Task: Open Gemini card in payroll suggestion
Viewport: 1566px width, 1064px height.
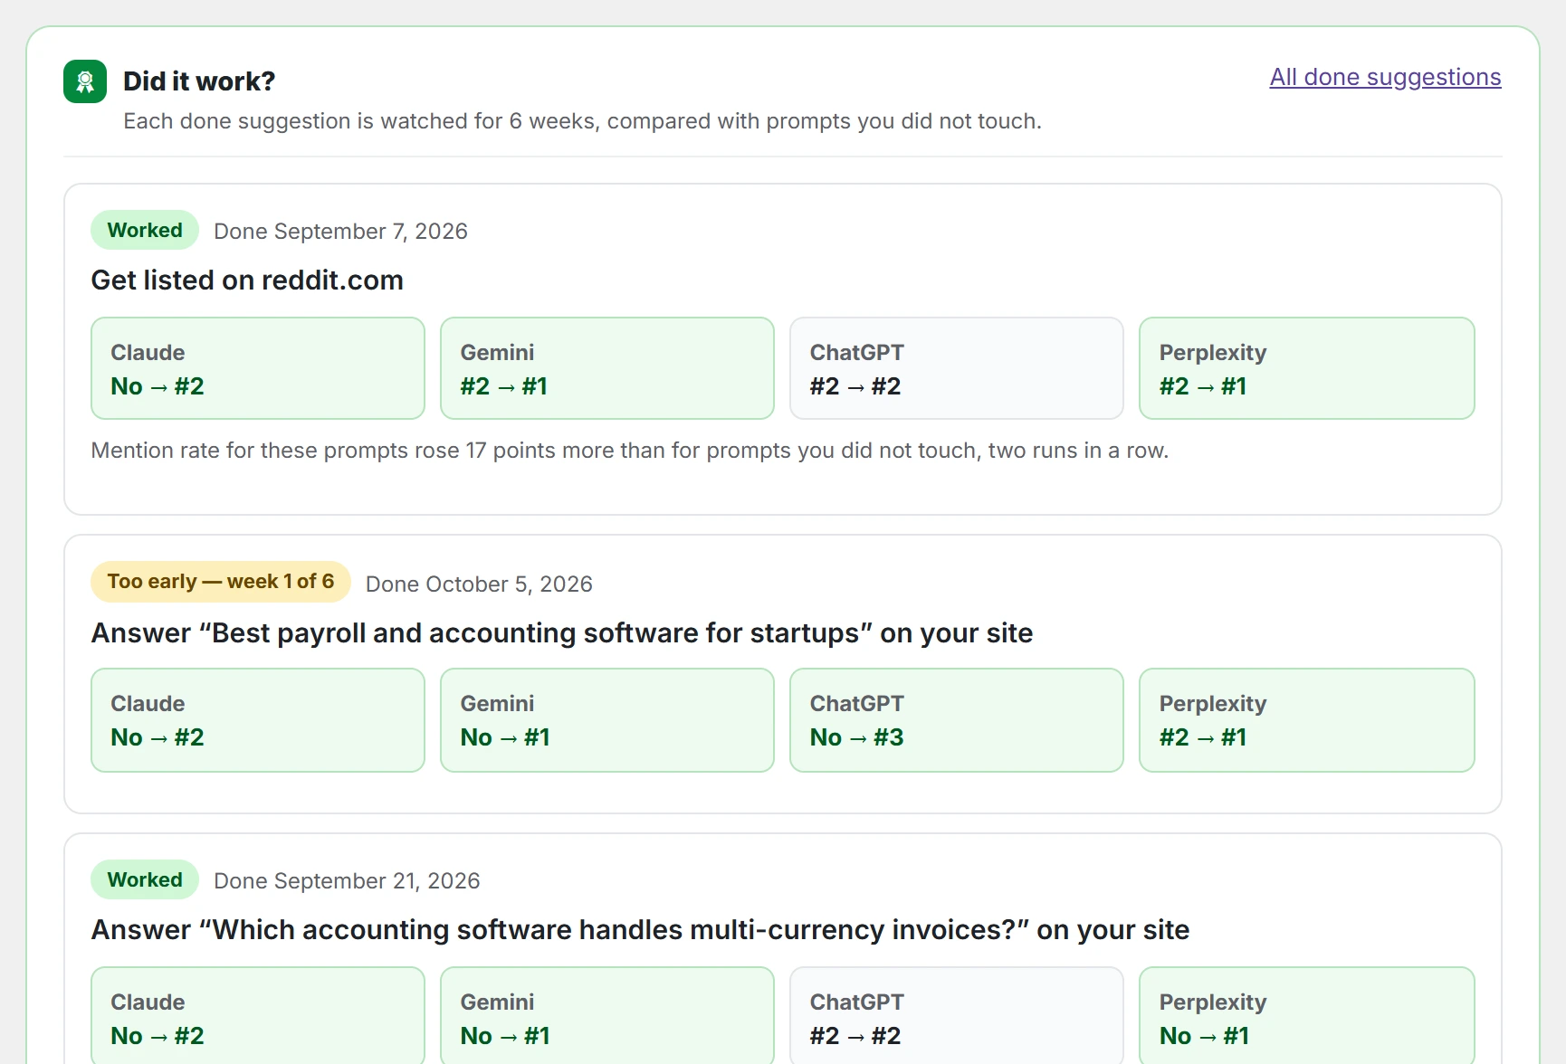Action: [607, 720]
